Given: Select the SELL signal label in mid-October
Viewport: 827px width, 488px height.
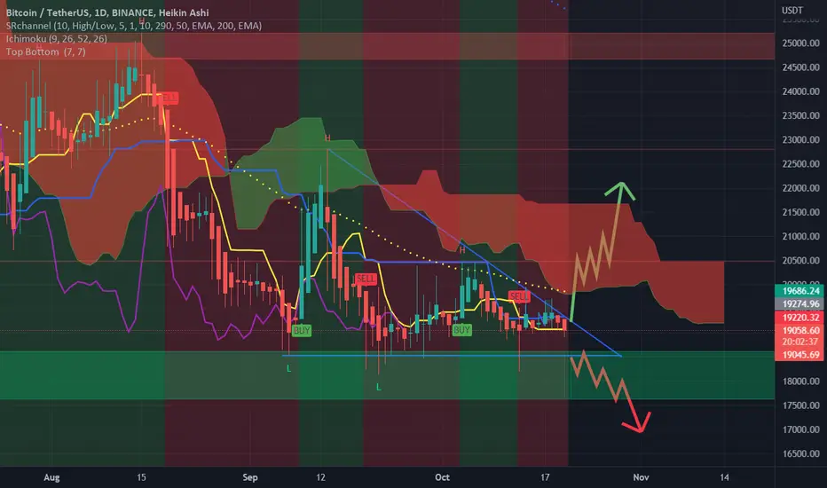Looking at the screenshot, I should (x=518, y=296).
